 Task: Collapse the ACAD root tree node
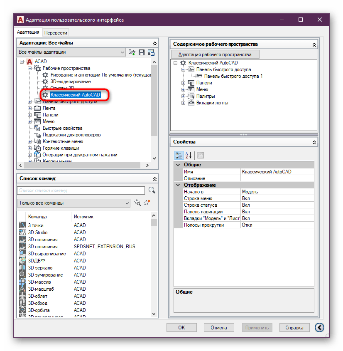point(22,62)
